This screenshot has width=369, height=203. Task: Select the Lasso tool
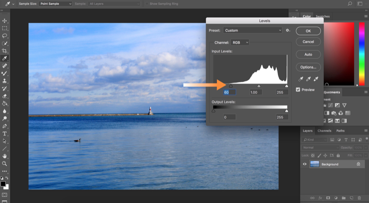pyautogui.click(x=4, y=36)
